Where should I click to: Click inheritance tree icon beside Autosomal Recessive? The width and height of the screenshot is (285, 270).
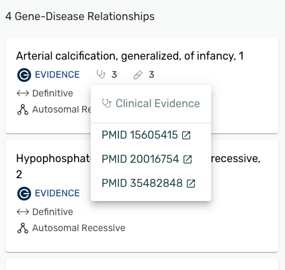pyautogui.click(x=23, y=228)
